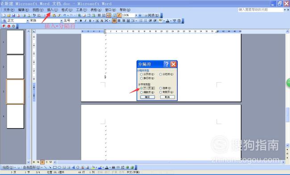Click the font color A icon
This screenshot has height=175, width=290.
[167, 21]
